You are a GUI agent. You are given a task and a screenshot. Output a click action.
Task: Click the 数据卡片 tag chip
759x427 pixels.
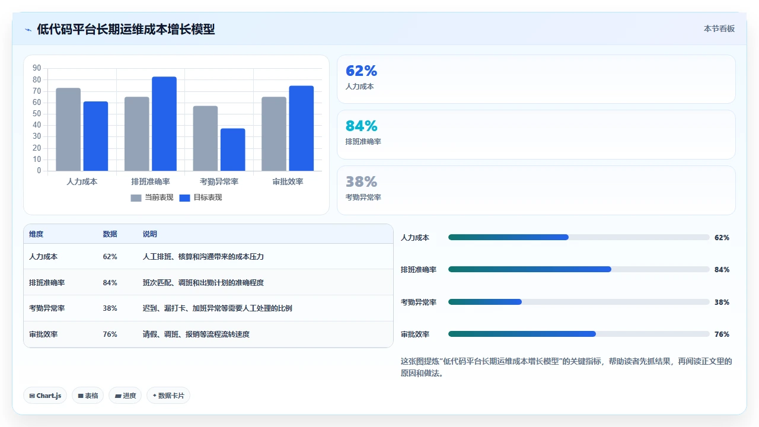pyautogui.click(x=168, y=396)
